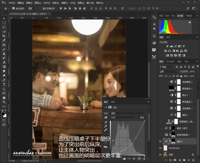This screenshot has height=163, width=200.
Task: Open the Properties panel flyout menu
Action: [148, 102]
